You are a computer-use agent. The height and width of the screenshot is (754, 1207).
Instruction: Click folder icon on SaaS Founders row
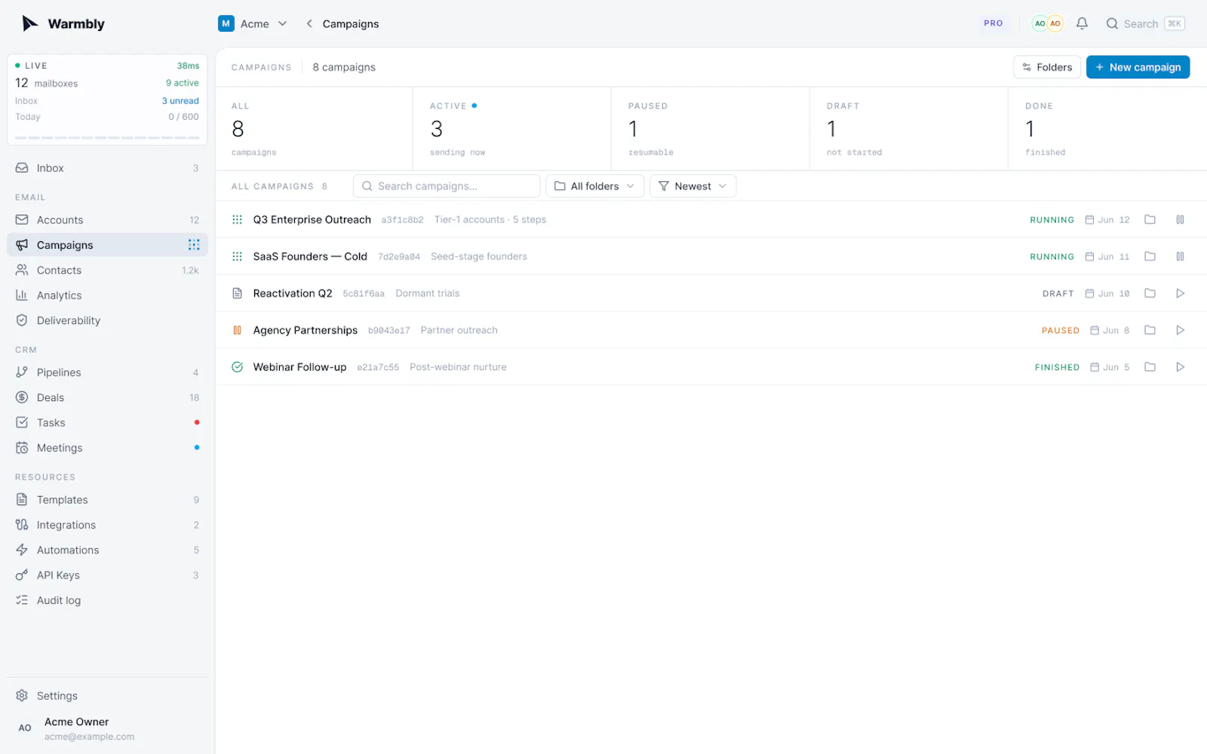pos(1150,256)
